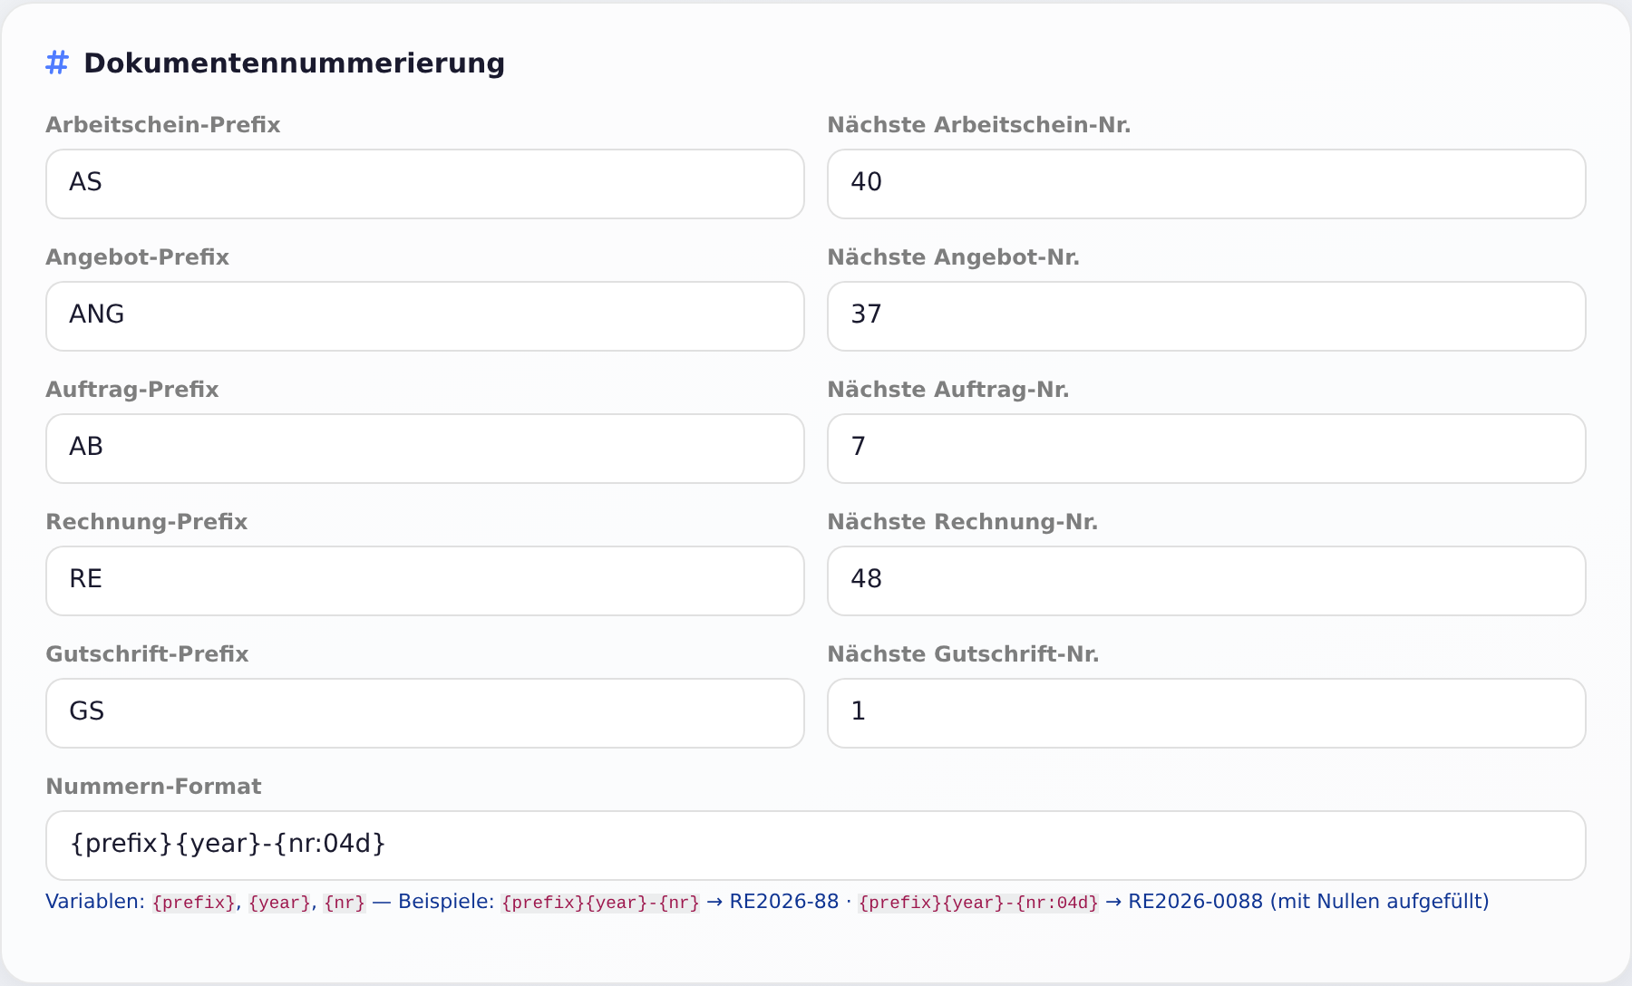Click the standalone {nr} variable in hint
This screenshot has height=986, width=1632.
345,903
